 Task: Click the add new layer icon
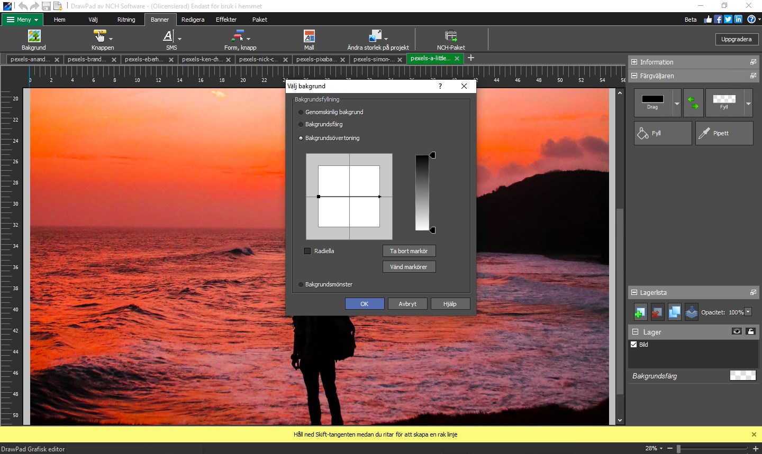[x=640, y=312]
